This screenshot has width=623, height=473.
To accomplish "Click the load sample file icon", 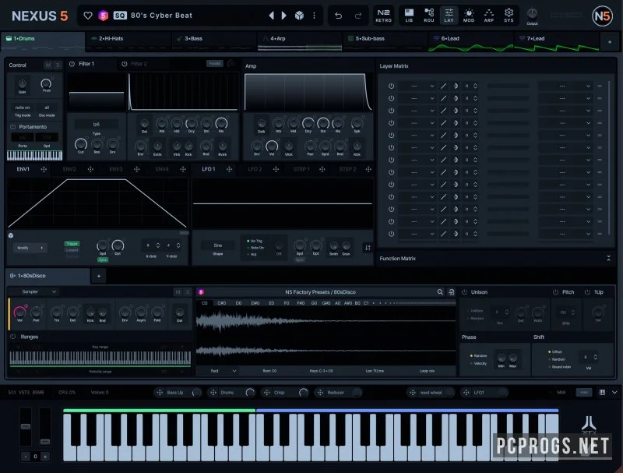I will (452, 292).
